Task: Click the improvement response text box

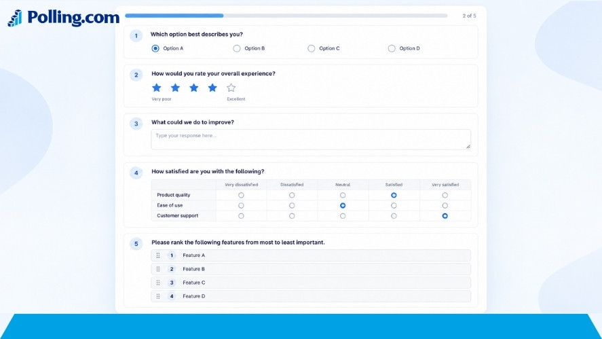Action: tap(311, 139)
